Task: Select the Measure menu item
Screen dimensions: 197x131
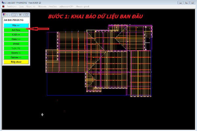Action: click(x=42, y=6)
